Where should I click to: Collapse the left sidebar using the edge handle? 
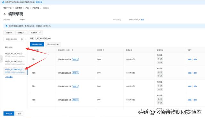(x=1, y=59)
